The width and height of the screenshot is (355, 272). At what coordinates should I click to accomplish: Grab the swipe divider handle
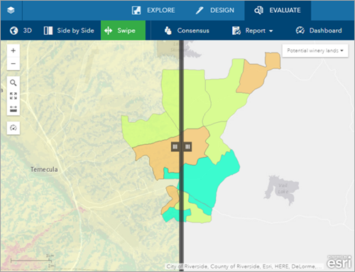pos(181,147)
